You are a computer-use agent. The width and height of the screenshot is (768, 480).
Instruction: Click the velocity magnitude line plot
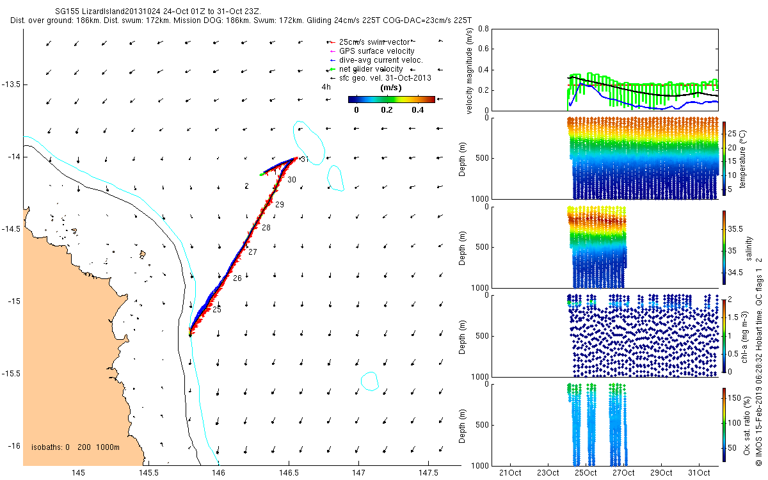point(604,70)
